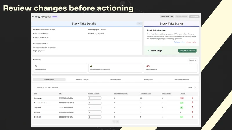Switch to the Scanned Items tab

tap(49, 79)
